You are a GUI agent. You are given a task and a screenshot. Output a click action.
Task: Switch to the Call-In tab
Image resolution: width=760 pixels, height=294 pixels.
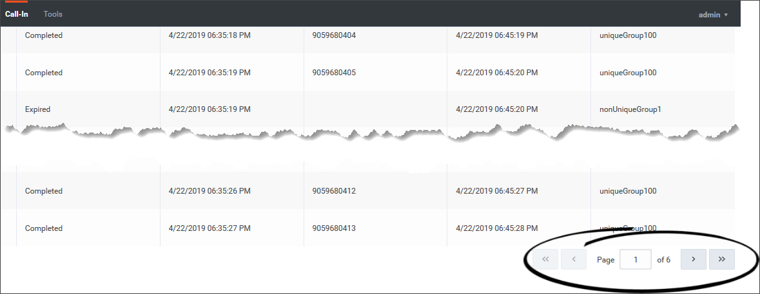pyautogui.click(x=17, y=14)
